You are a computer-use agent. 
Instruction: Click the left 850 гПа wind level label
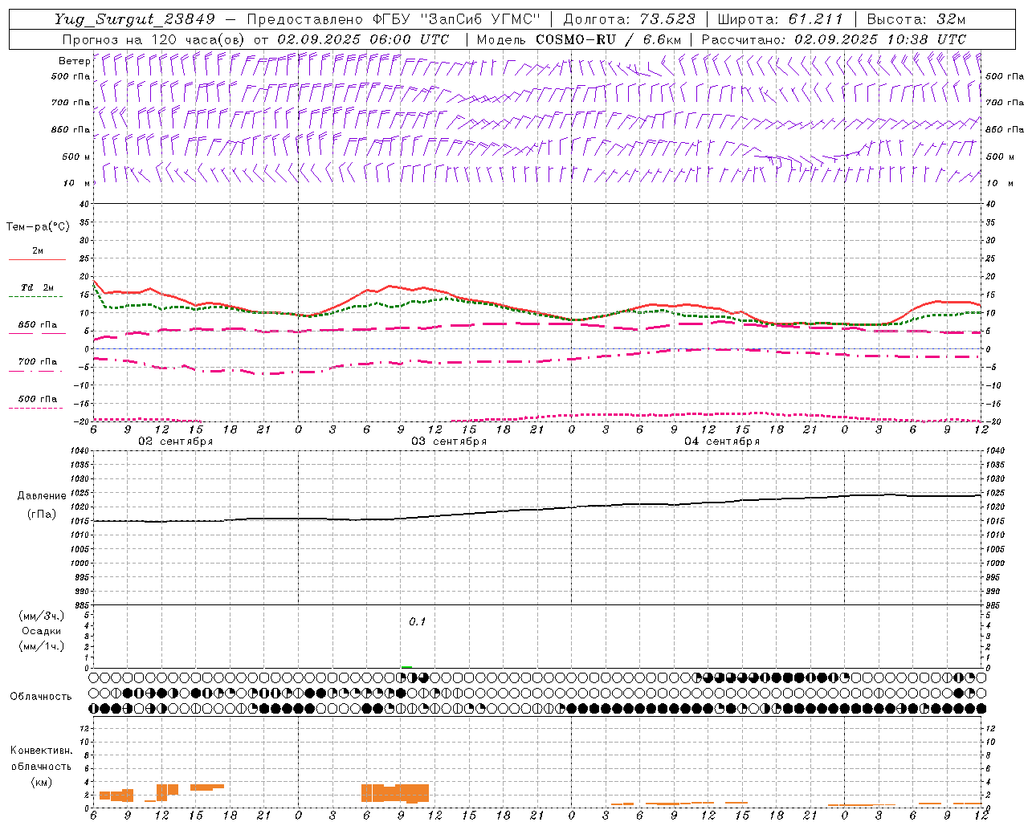tap(71, 129)
